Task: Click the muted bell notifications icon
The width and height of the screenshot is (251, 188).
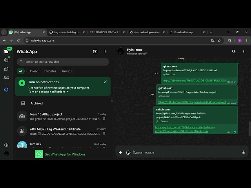Action: 22,83
